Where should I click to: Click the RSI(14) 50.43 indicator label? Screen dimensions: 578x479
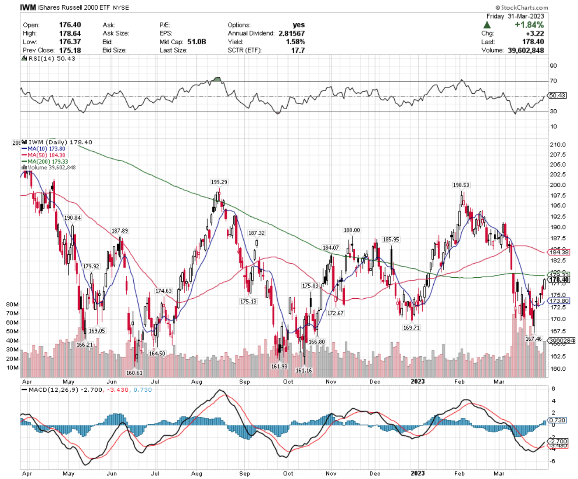tap(49, 58)
